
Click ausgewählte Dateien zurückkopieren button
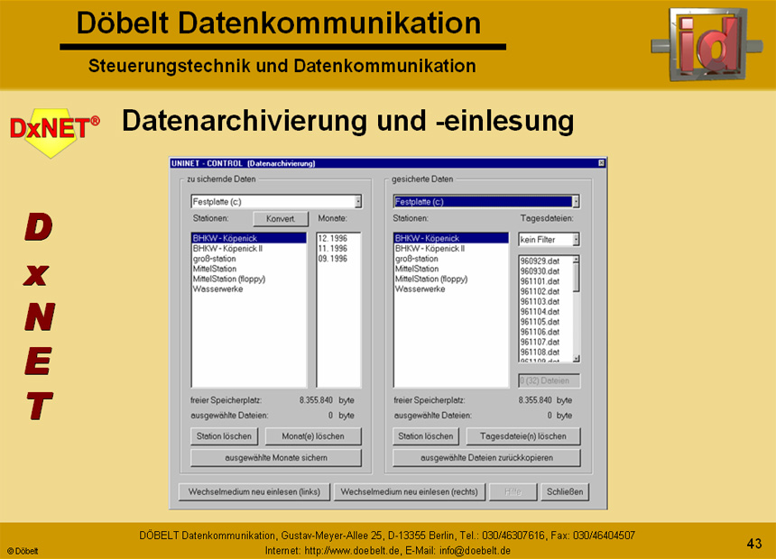[x=486, y=458]
